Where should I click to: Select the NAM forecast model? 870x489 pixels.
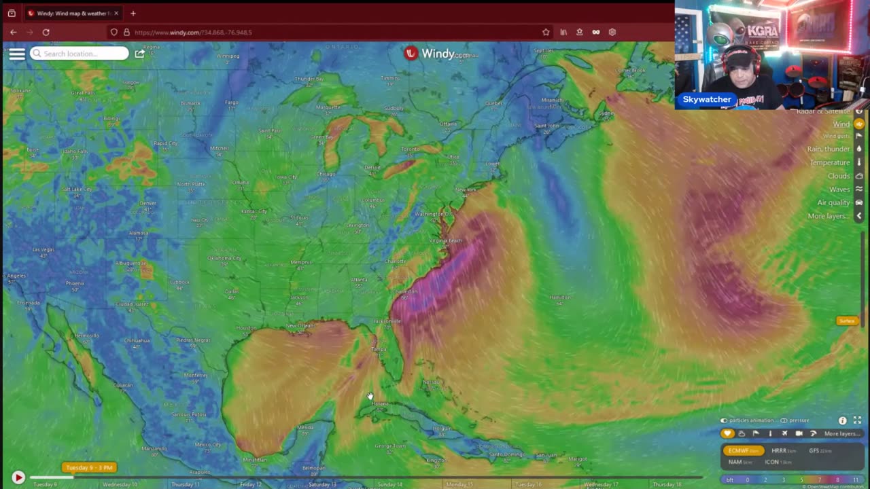point(739,462)
